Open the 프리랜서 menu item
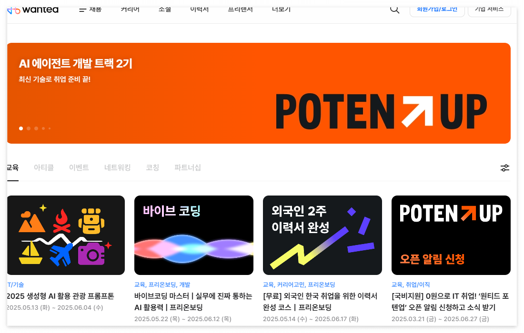524x333 pixels. pyautogui.click(x=240, y=10)
